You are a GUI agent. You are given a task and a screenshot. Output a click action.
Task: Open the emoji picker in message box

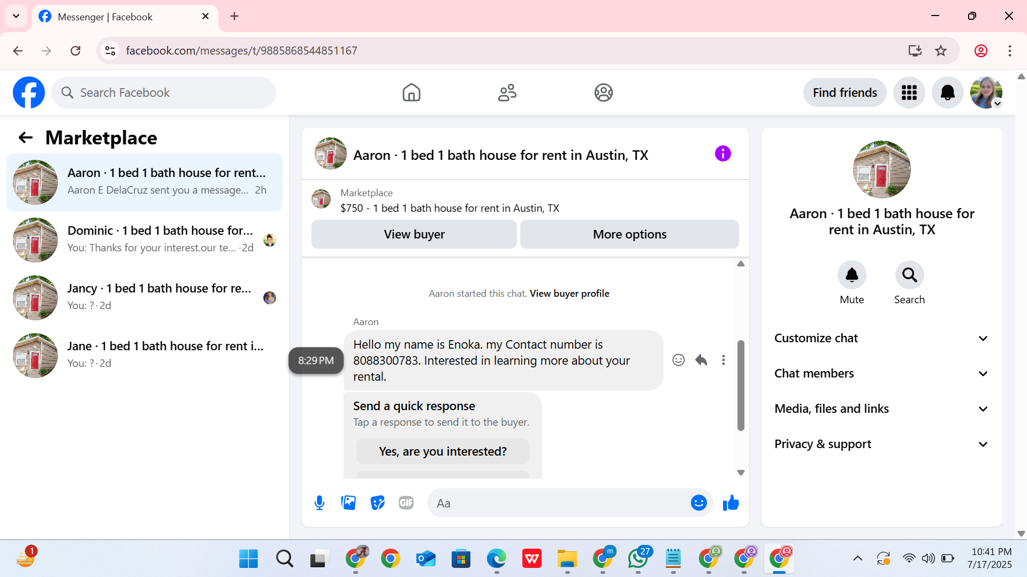click(x=698, y=503)
